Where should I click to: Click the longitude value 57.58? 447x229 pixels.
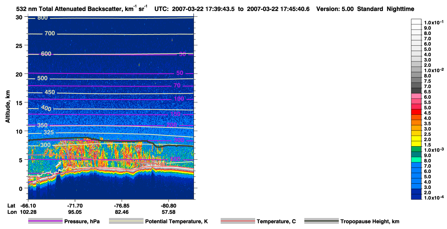pyautogui.click(x=169, y=212)
